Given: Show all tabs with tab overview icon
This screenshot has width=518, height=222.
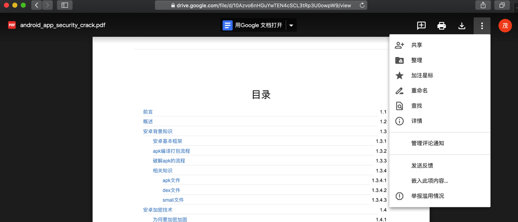Looking at the screenshot, I should (502, 5).
